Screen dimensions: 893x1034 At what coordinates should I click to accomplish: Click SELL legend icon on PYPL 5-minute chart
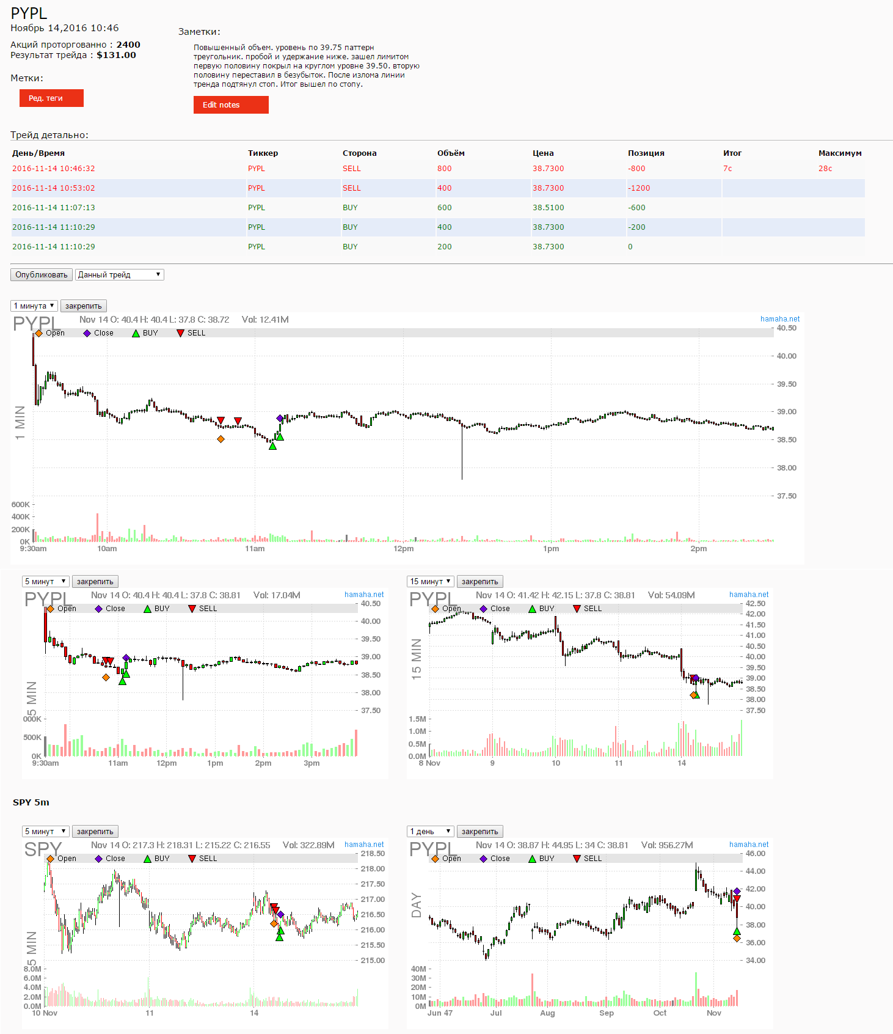pyautogui.click(x=192, y=609)
